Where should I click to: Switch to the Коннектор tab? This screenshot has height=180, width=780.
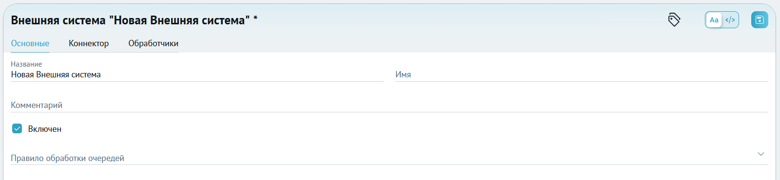(89, 43)
